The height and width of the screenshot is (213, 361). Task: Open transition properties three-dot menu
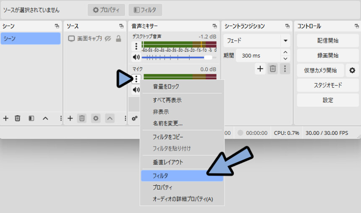pos(285,68)
